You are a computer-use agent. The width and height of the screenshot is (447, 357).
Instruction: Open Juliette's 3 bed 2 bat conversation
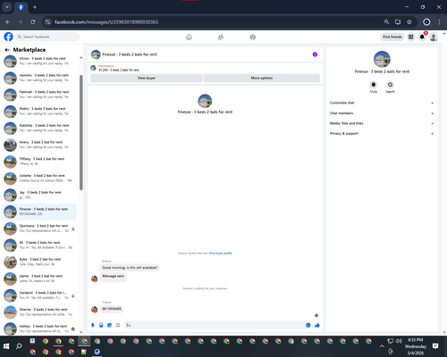[x=39, y=178]
